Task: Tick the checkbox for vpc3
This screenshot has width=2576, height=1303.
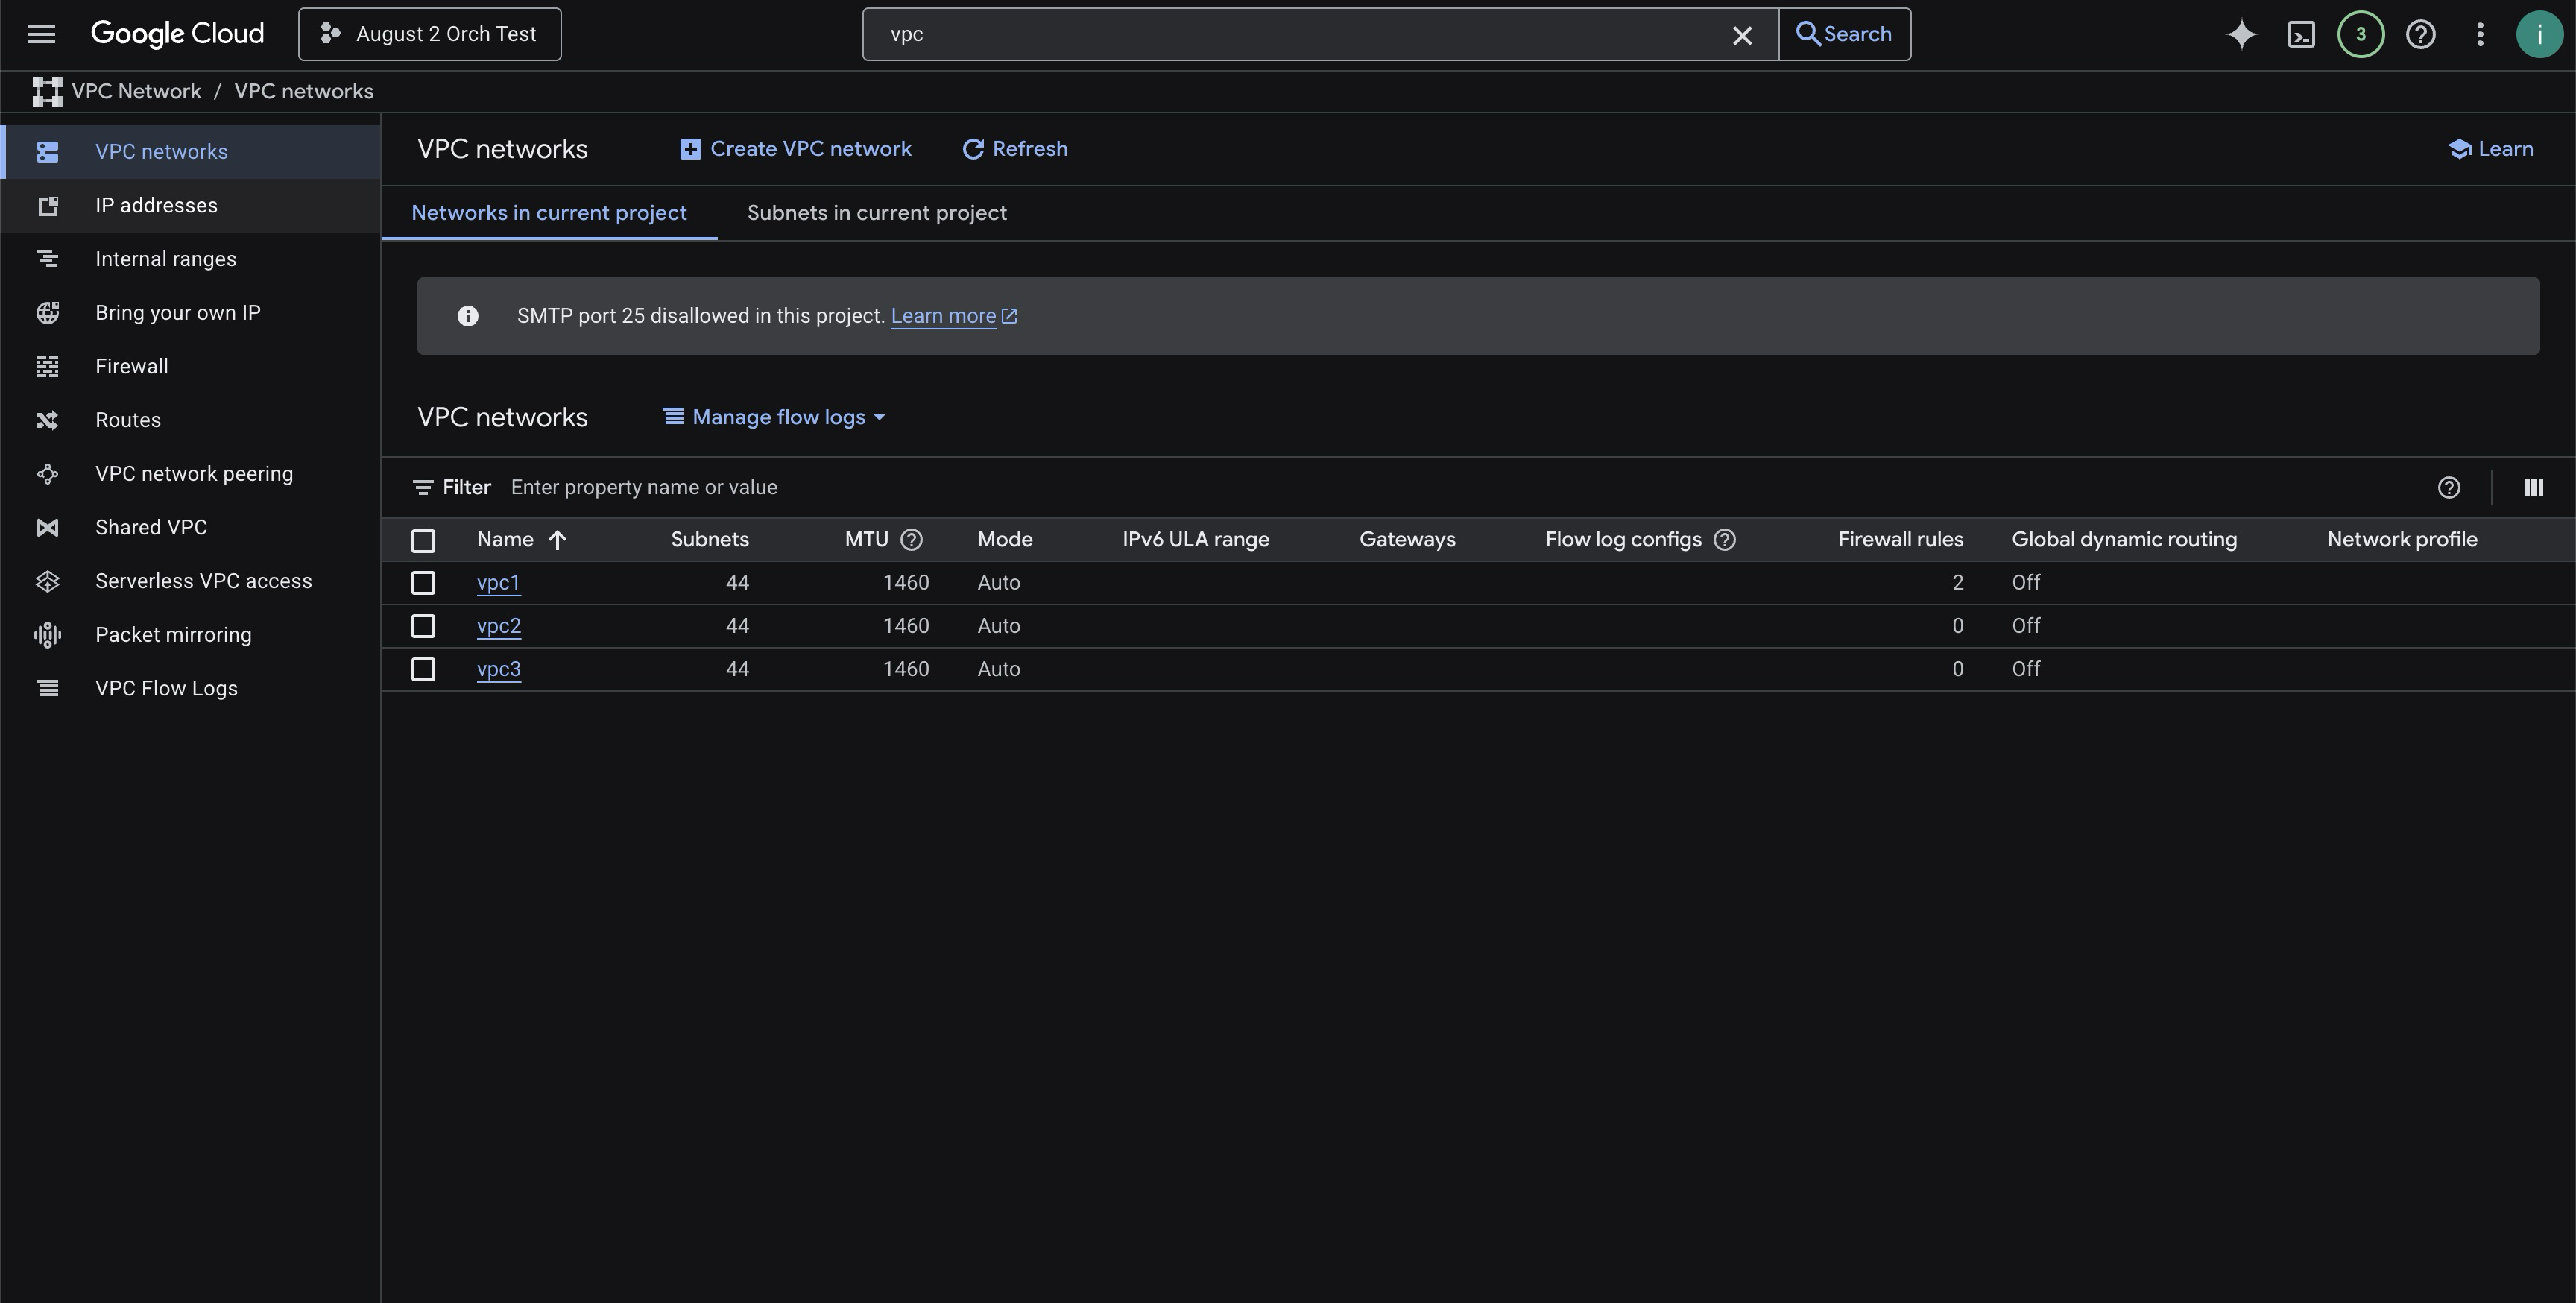Action: [423, 669]
